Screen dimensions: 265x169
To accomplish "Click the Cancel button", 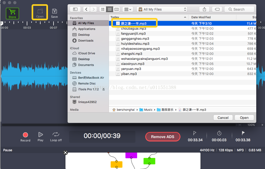I will (223, 118).
